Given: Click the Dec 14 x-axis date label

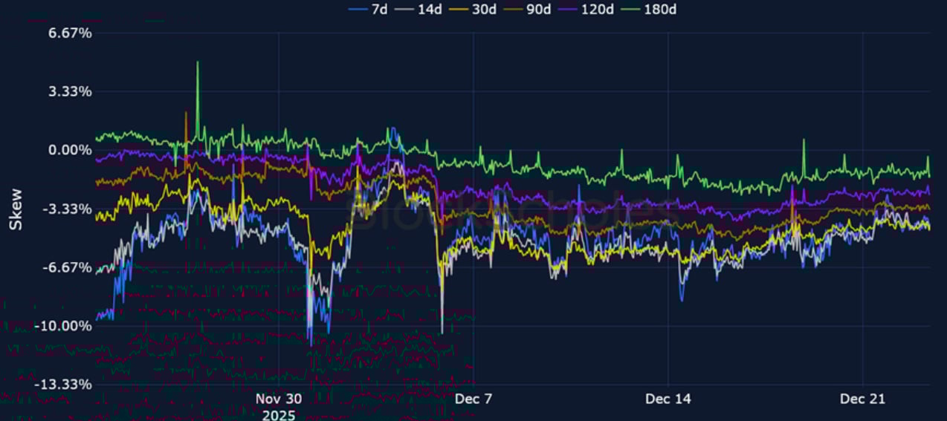Looking at the screenshot, I should [668, 399].
